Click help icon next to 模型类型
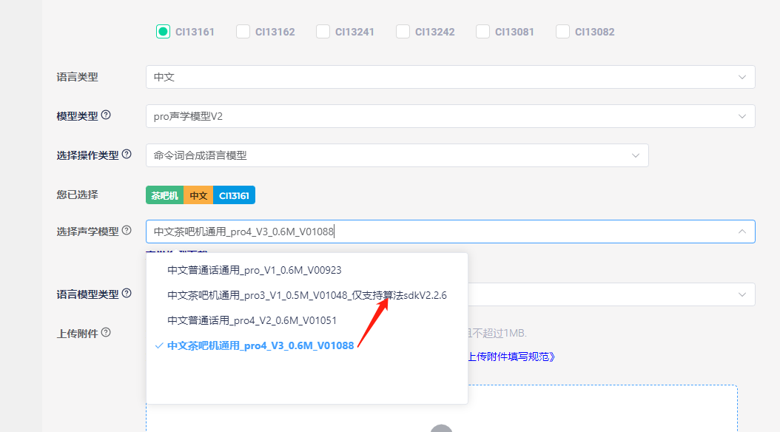Viewport: 780px width, 432px height. pos(106,115)
